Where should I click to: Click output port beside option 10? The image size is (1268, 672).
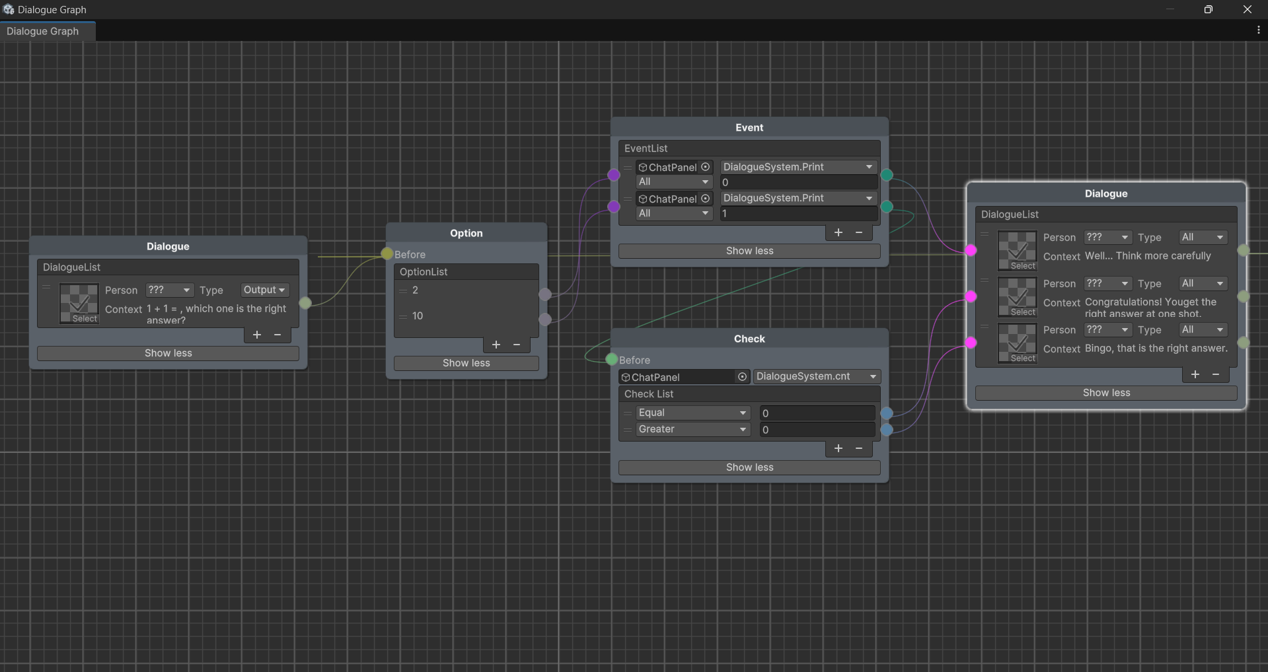(x=545, y=319)
